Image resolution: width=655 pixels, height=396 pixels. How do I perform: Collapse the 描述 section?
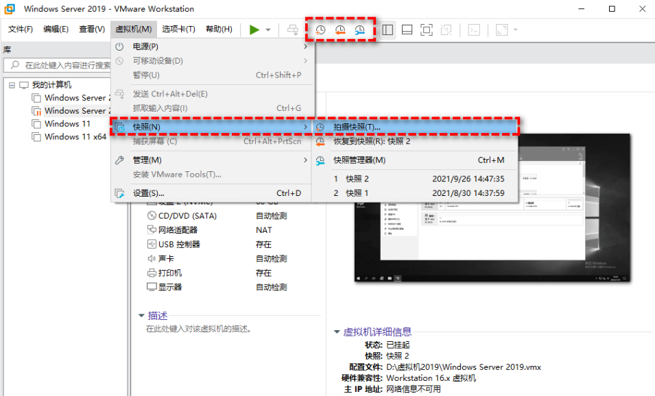point(141,316)
